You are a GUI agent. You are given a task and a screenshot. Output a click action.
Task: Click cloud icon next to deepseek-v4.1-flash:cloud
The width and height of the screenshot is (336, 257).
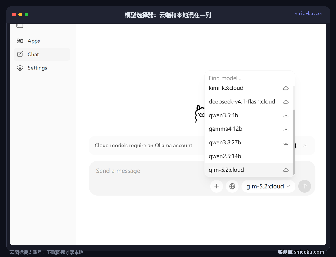click(x=286, y=102)
